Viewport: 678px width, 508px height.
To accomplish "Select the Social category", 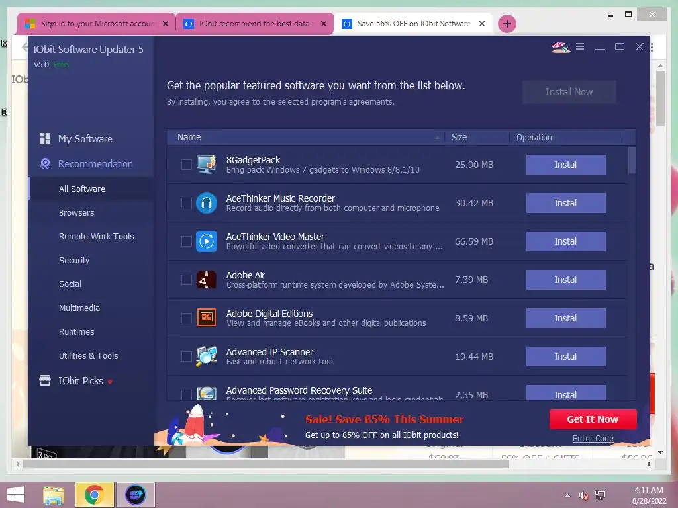I will 70,284.
